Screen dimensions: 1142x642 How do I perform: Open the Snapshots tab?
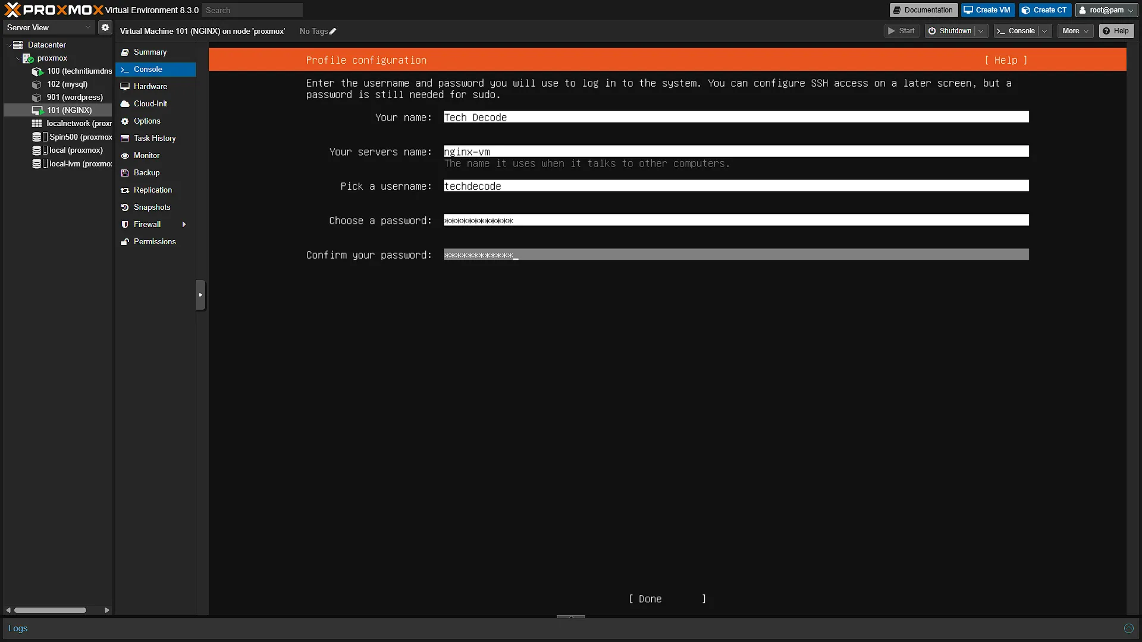(x=155, y=207)
